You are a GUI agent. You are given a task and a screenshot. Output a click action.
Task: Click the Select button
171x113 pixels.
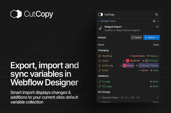tap(137, 37)
